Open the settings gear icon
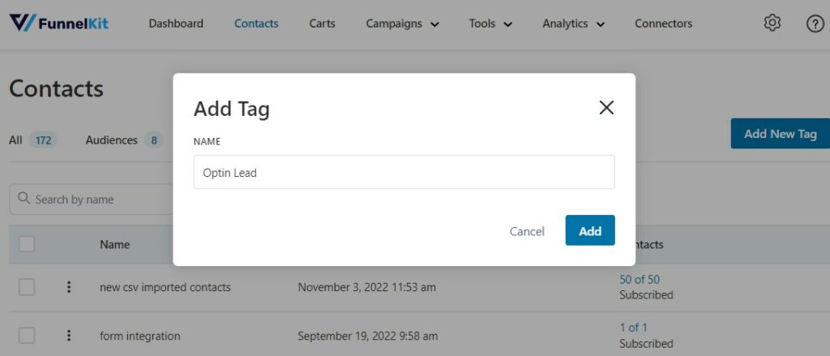The image size is (830, 356). pos(772,24)
